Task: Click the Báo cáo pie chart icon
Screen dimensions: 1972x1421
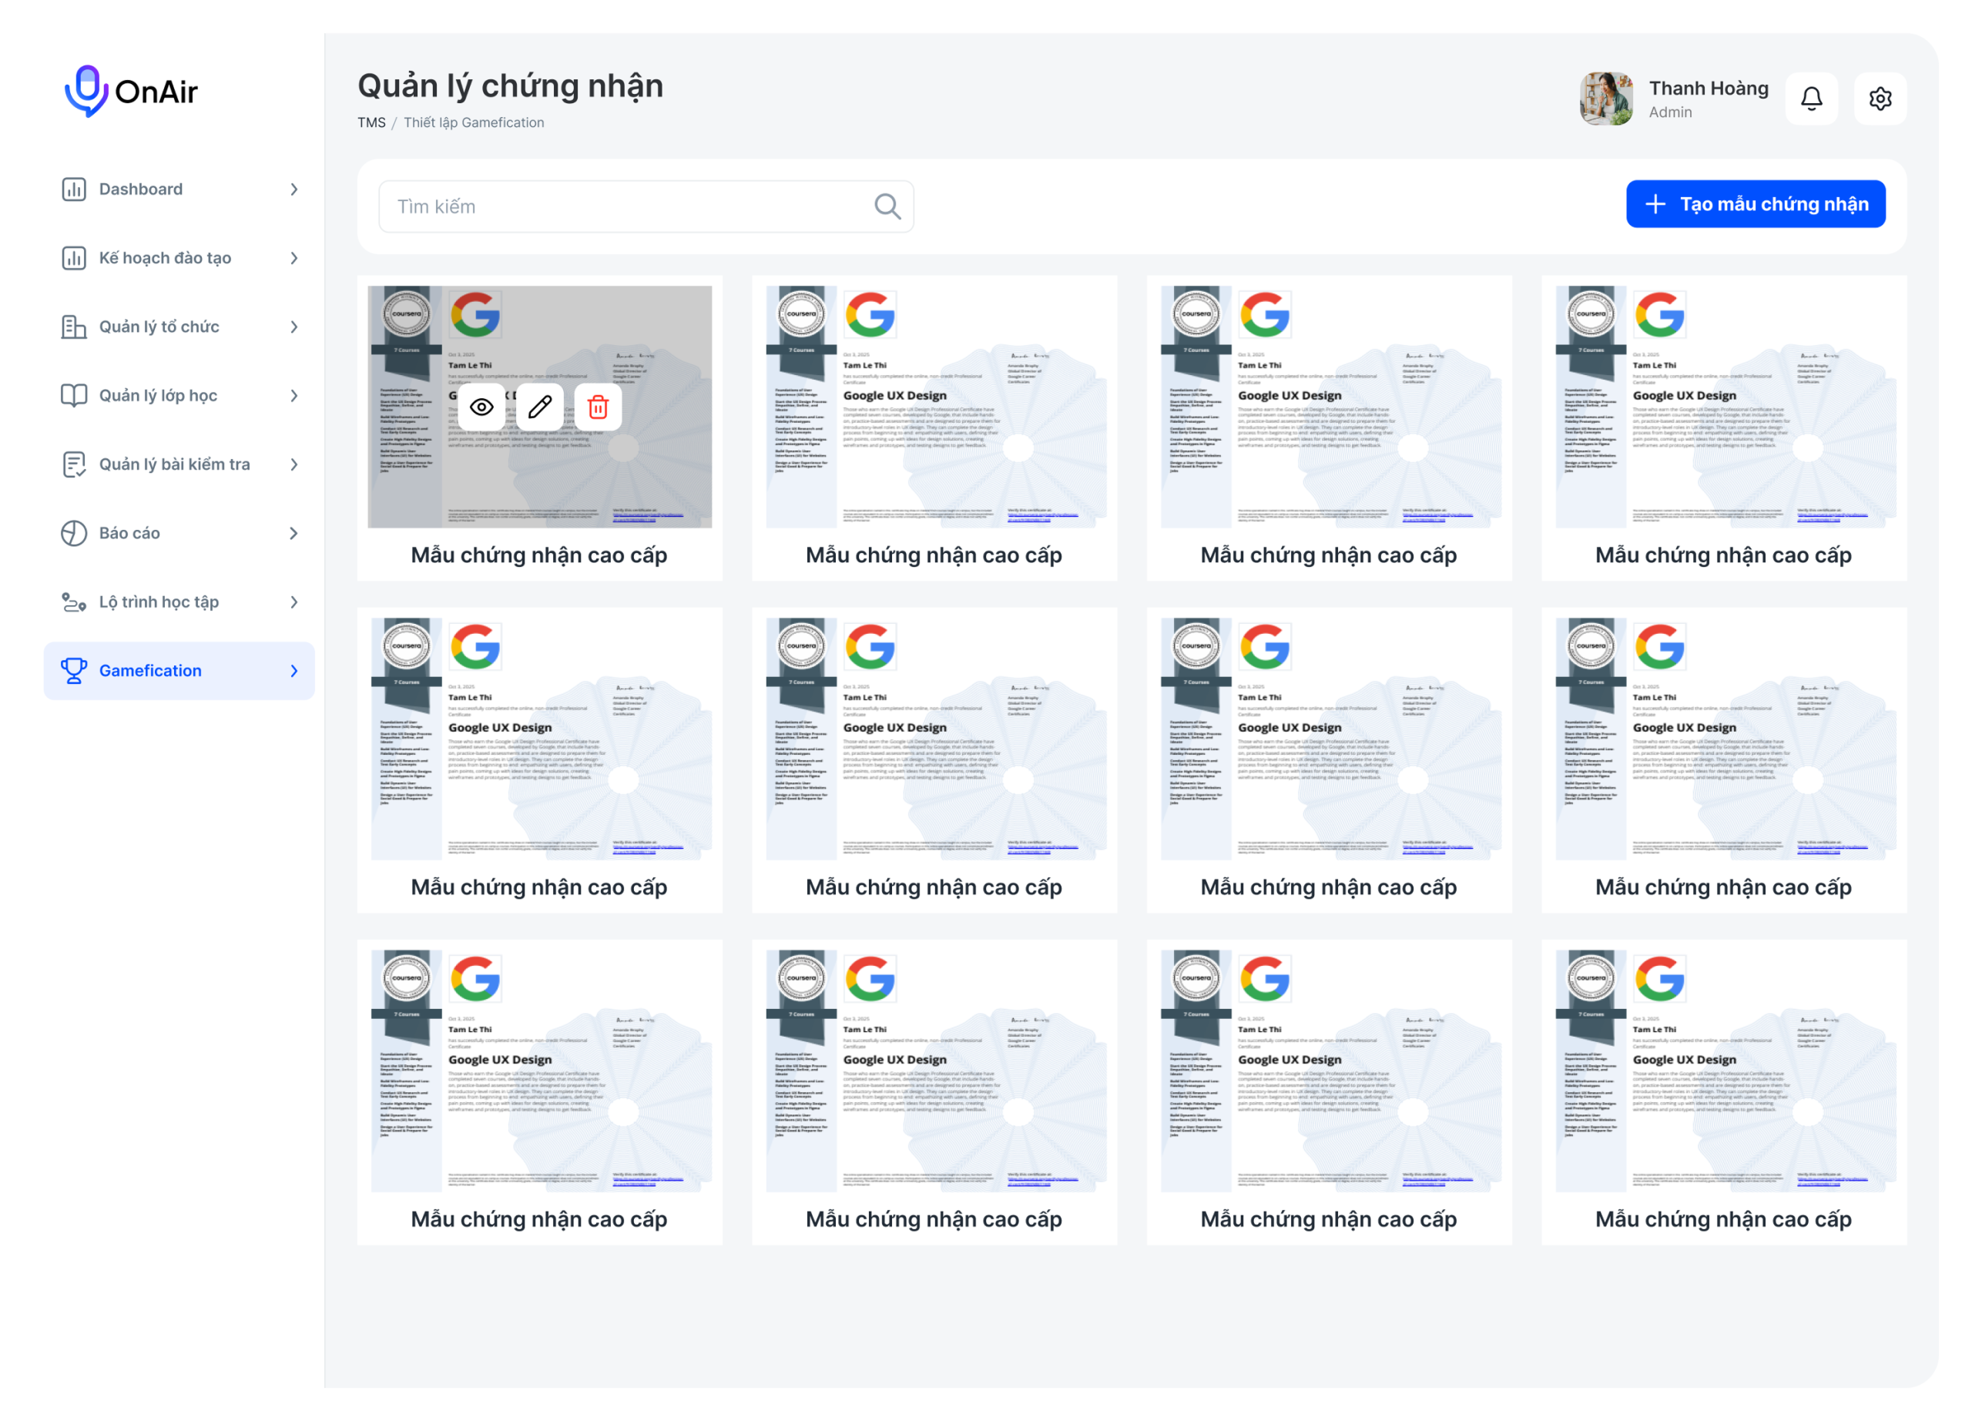Action: tap(74, 533)
